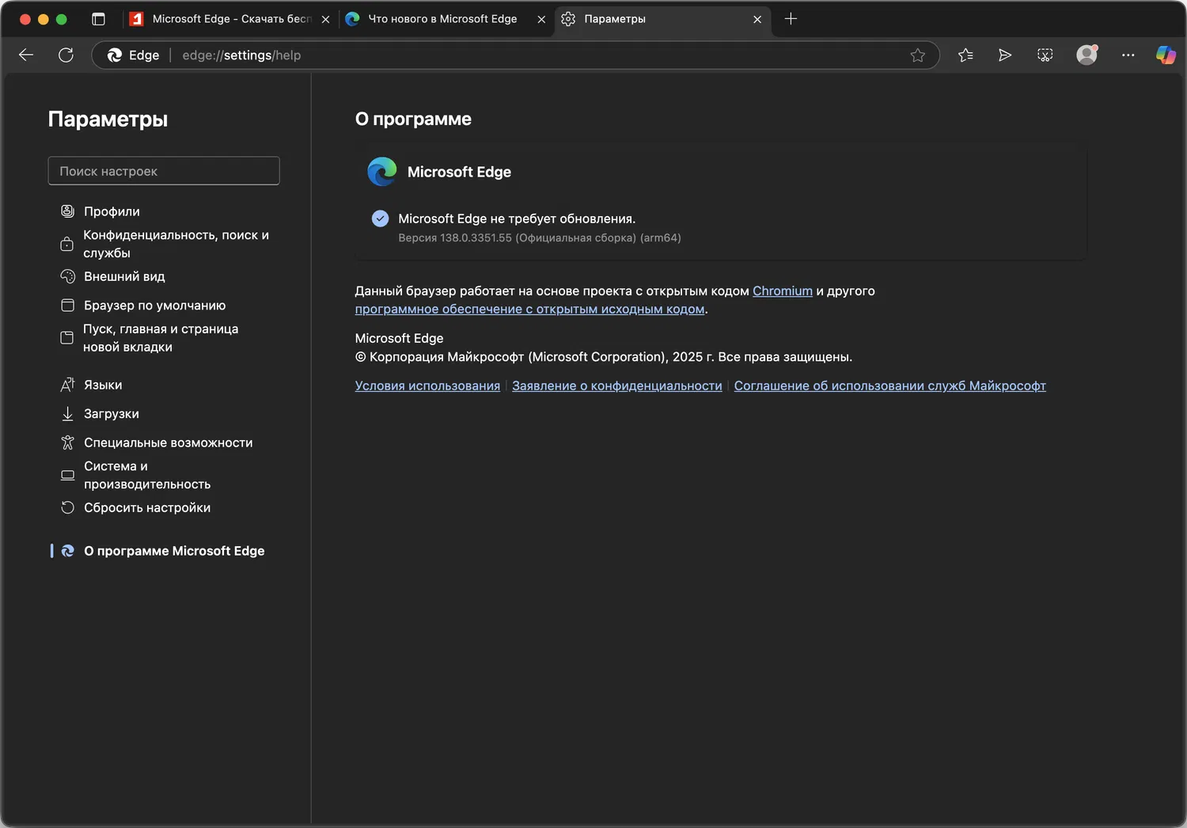Click the profile avatar icon
The image size is (1187, 828).
click(x=1087, y=55)
